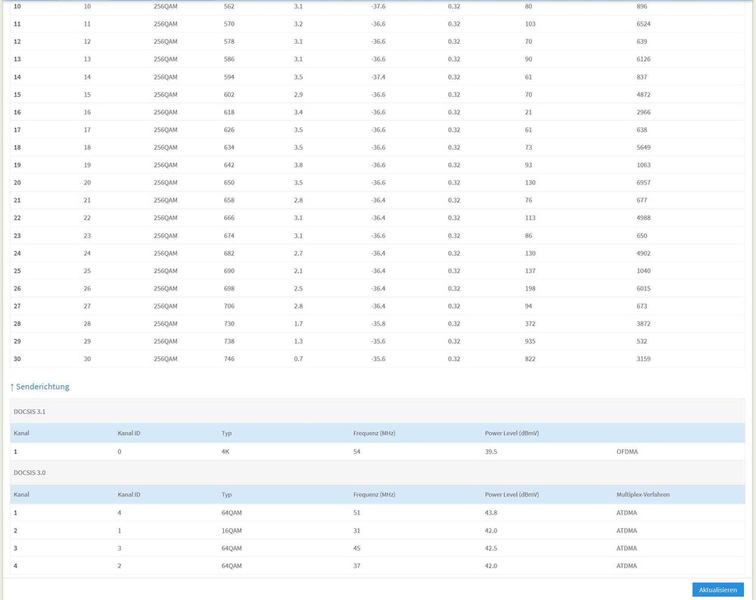Click power level 42.5 in DOCSIS 3.0 table

click(x=491, y=549)
